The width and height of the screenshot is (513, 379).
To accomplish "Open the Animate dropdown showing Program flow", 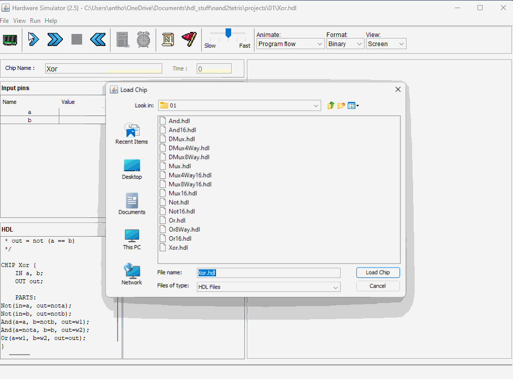I will click(x=290, y=44).
